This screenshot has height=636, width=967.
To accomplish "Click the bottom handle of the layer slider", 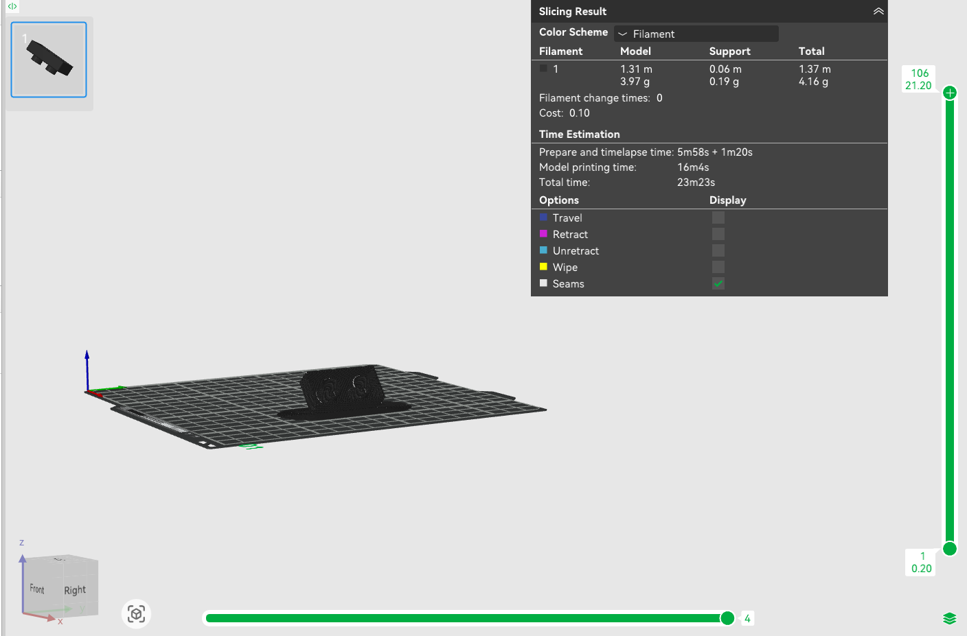I will [950, 548].
